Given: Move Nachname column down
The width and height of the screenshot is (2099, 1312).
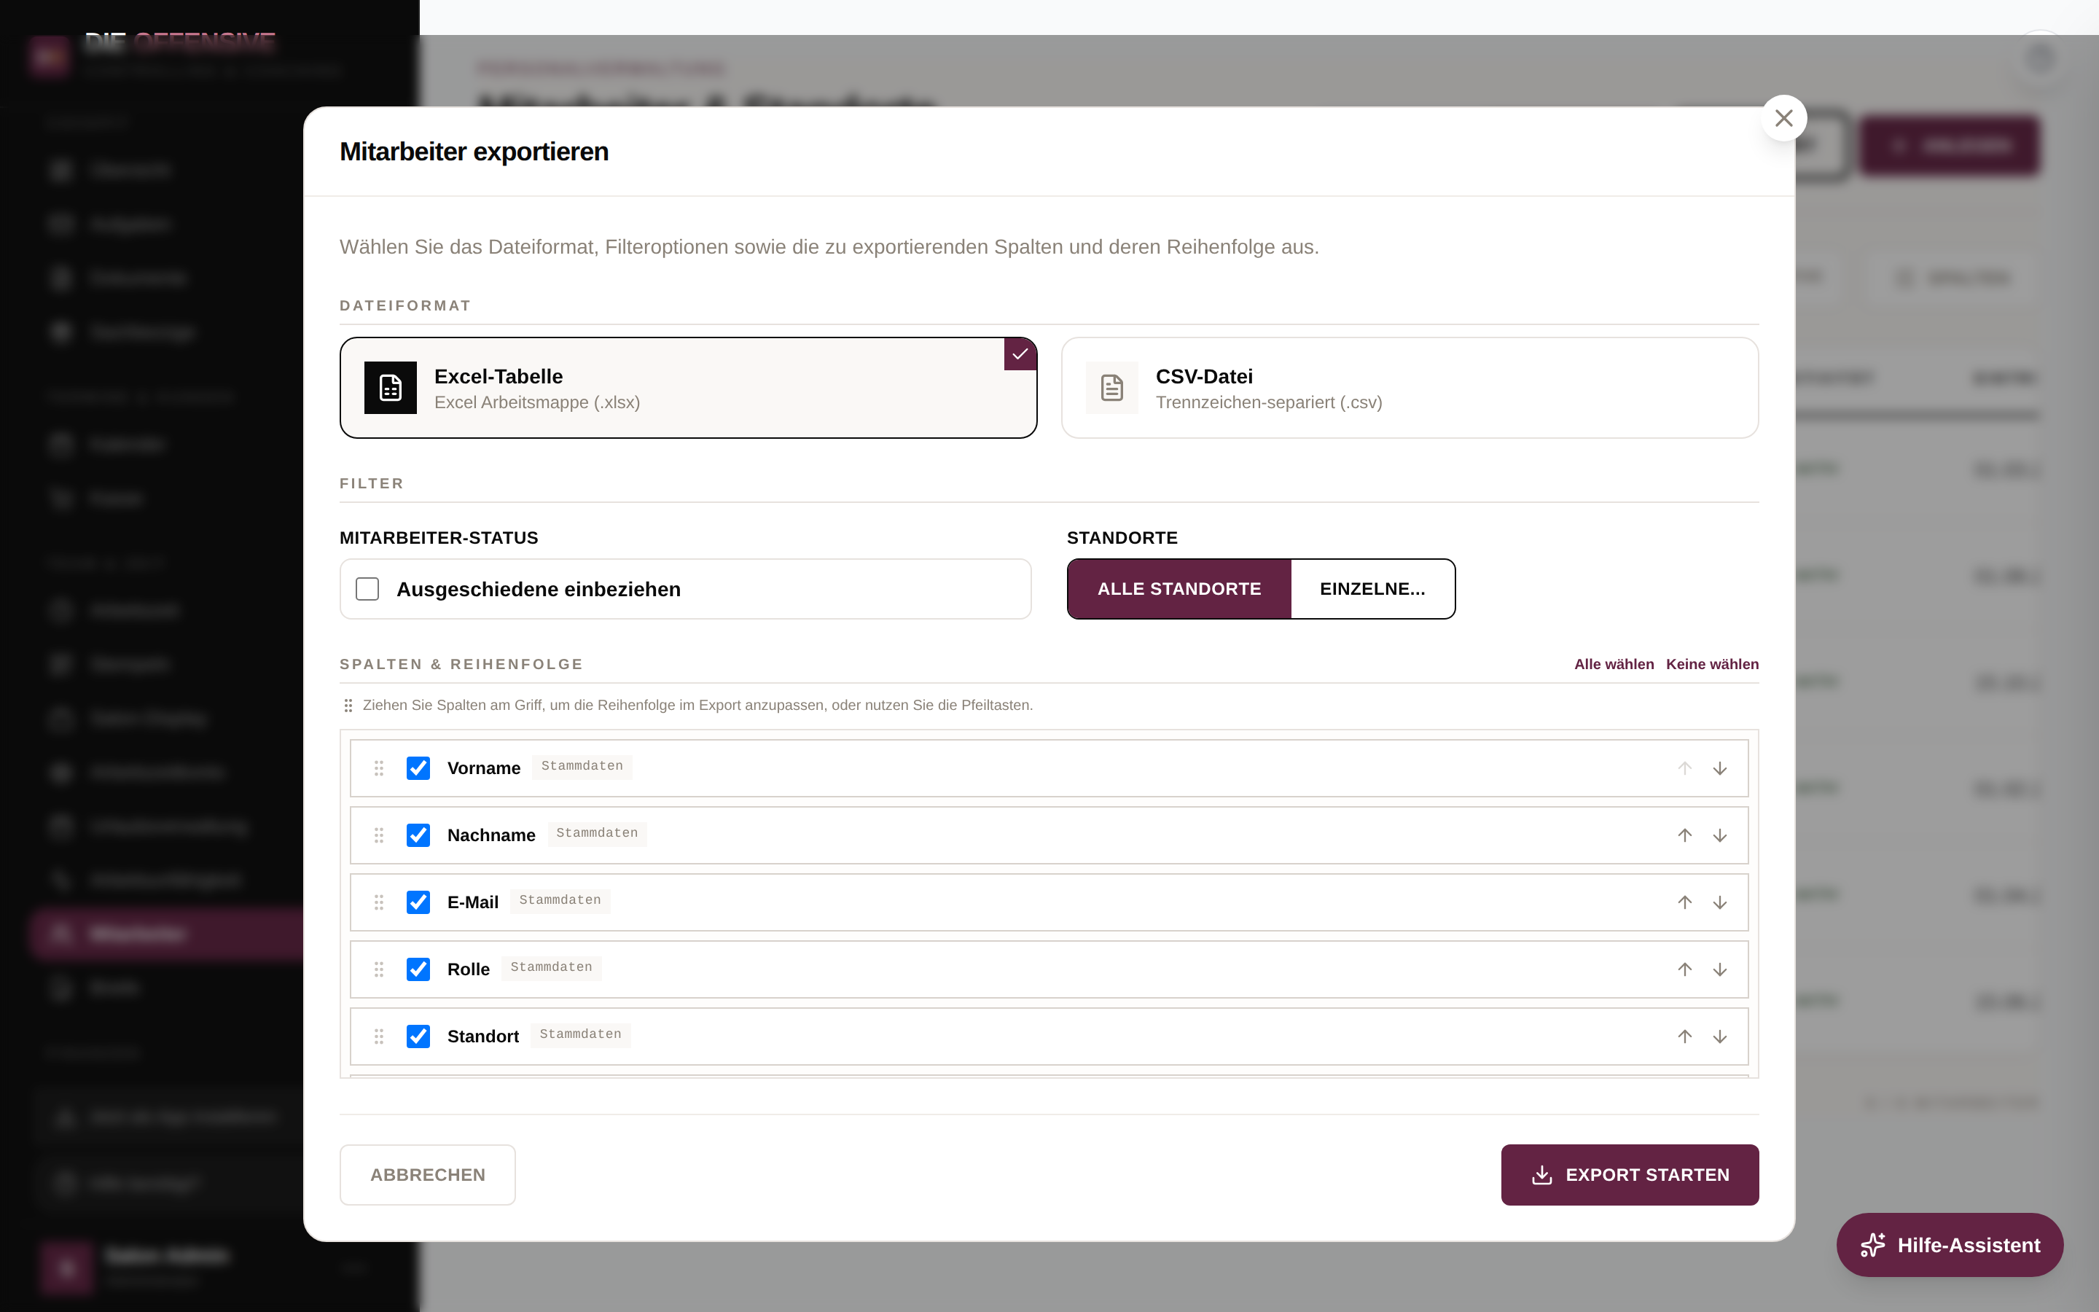Looking at the screenshot, I should coord(1720,835).
